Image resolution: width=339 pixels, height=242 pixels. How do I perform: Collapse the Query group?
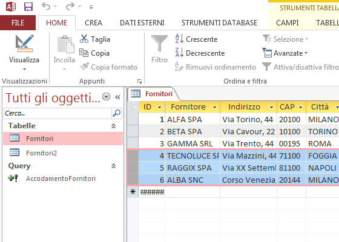pyautogui.click(x=114, y=166)
